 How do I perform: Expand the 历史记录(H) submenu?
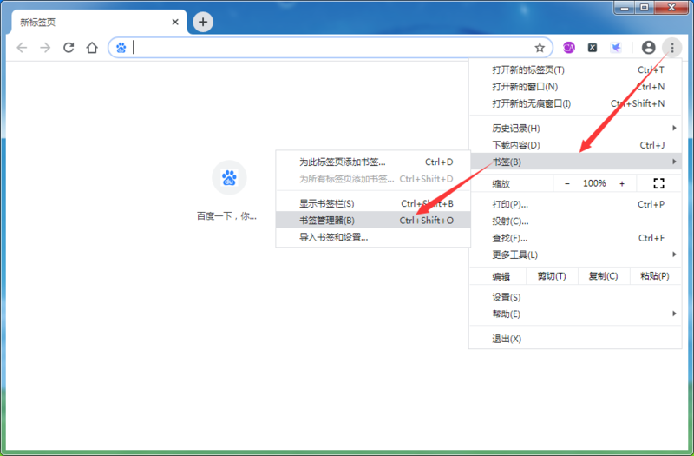[x=575, y=128]
